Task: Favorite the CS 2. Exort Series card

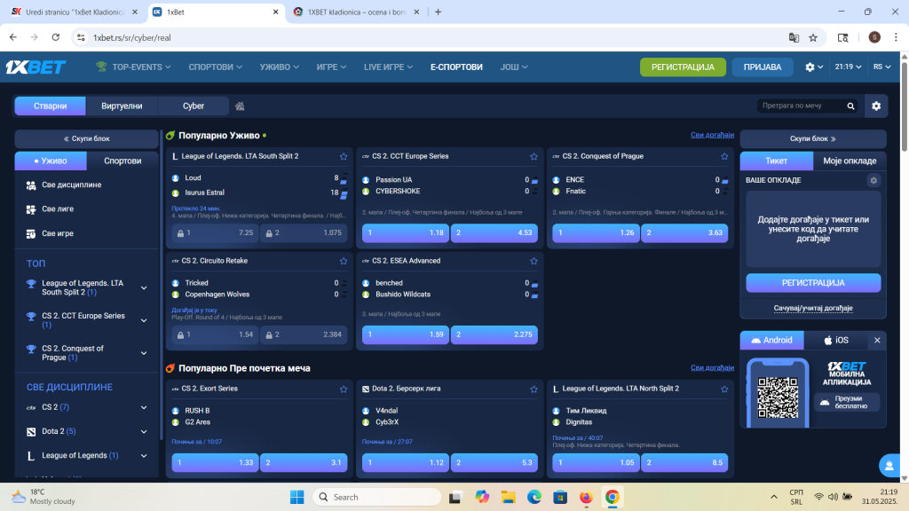Action: 344,389
